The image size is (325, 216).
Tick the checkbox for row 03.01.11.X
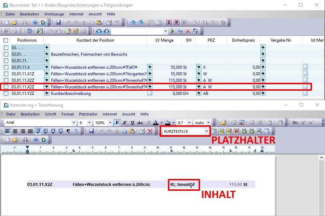click(6, 67)
